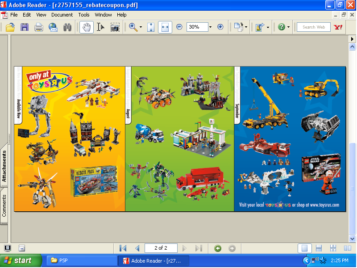Go to the first page

click(123, 248)
